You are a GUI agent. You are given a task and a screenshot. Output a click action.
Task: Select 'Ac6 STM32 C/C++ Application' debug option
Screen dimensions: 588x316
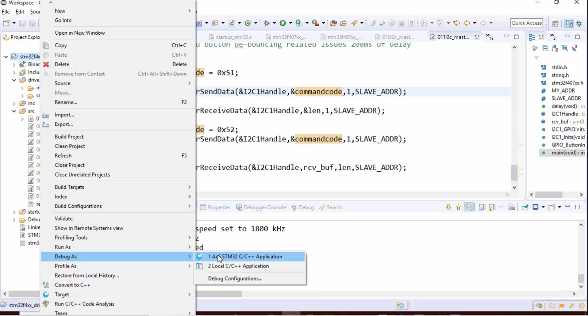pyautogui.click(x=250, y=257)
